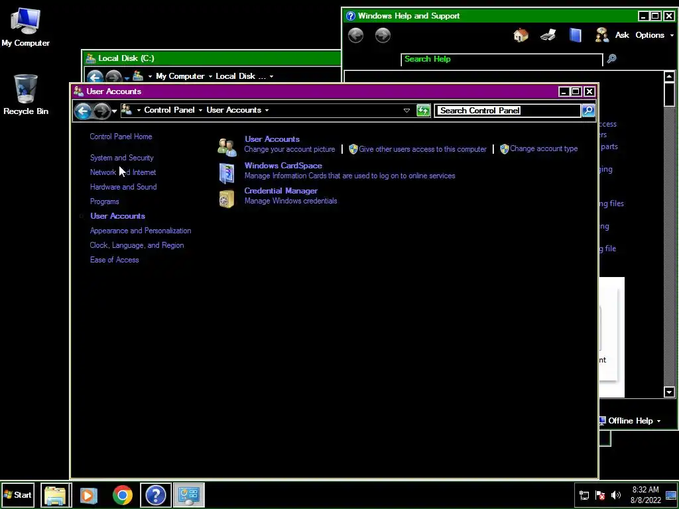Go forward in User Accounts window
Viewport: 679px width, 509px height.
101,111
